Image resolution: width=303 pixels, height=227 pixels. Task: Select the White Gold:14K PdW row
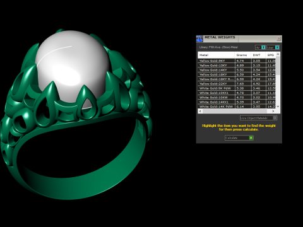click(x=237, y=107)
